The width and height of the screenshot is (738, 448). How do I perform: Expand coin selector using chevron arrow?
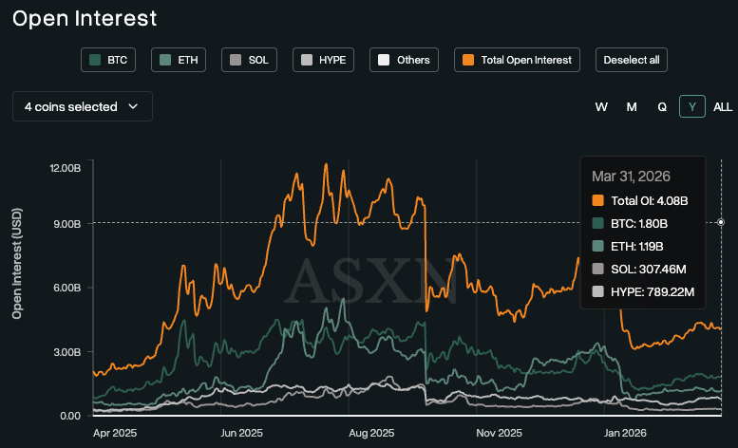click(x=133, y=106)
